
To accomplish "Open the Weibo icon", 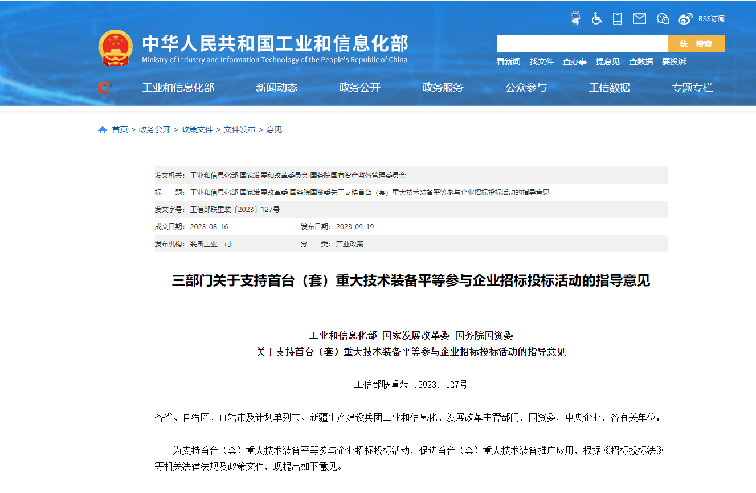I will [x=685, y=18].
